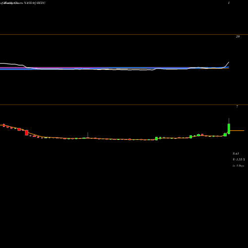Viewport: 248px width, 248px height.
Task: Click the price axis label 7
Action: (x=237, y=107)
